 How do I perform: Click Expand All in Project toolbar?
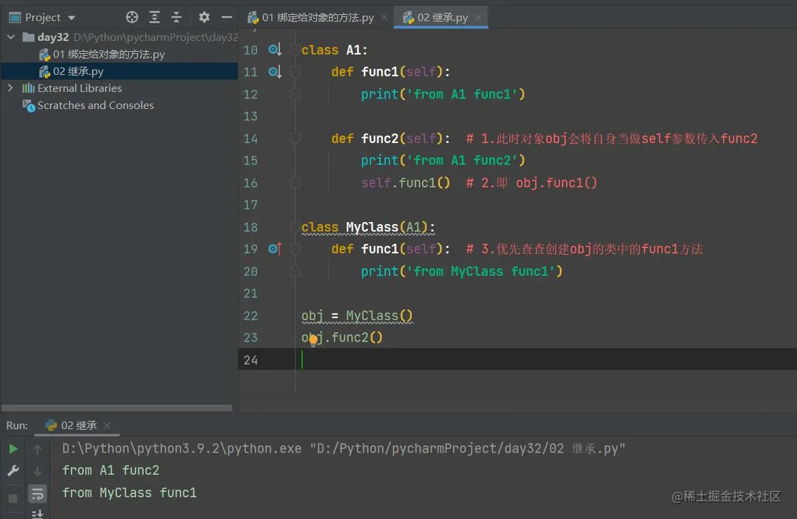click(155, 17)
